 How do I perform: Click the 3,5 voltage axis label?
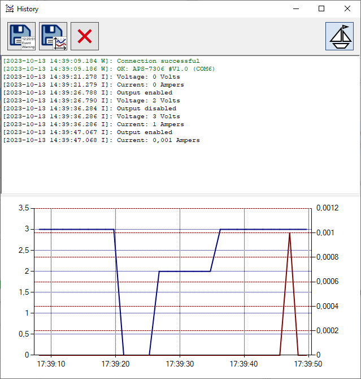pos(24,208)
